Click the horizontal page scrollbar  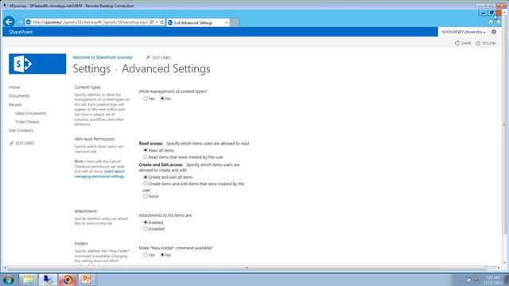tap(247, 268)
